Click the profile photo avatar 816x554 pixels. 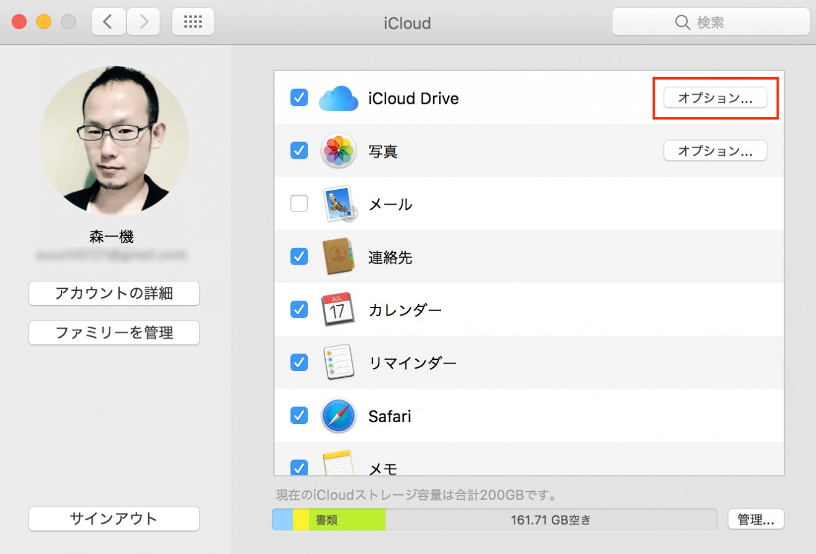point(114,141)
